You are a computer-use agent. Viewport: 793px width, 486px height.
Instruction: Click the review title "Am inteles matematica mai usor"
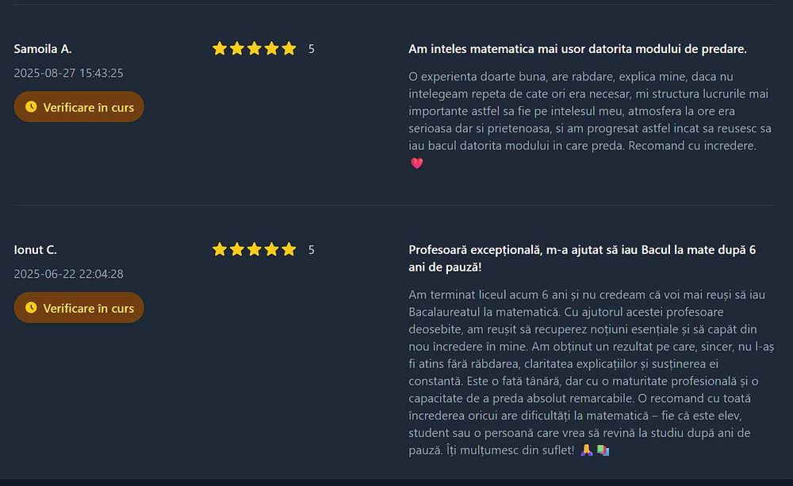(577, 49)
